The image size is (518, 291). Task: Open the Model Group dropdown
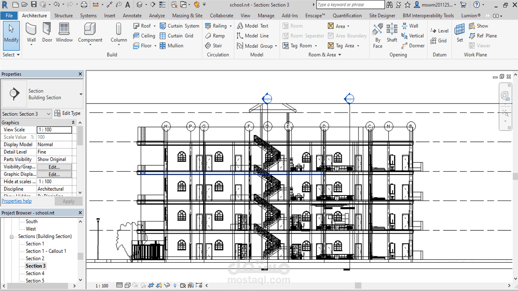tap(276, 46)
